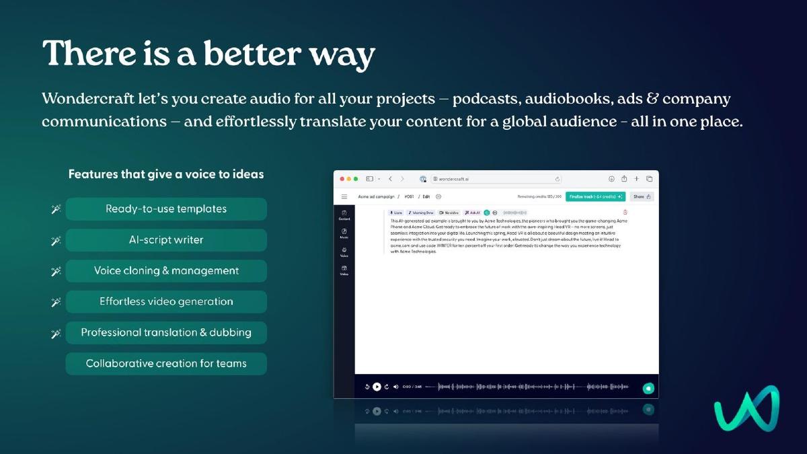
Task: Focus the wondercraft.ai address bar
Action: point(496,179)
